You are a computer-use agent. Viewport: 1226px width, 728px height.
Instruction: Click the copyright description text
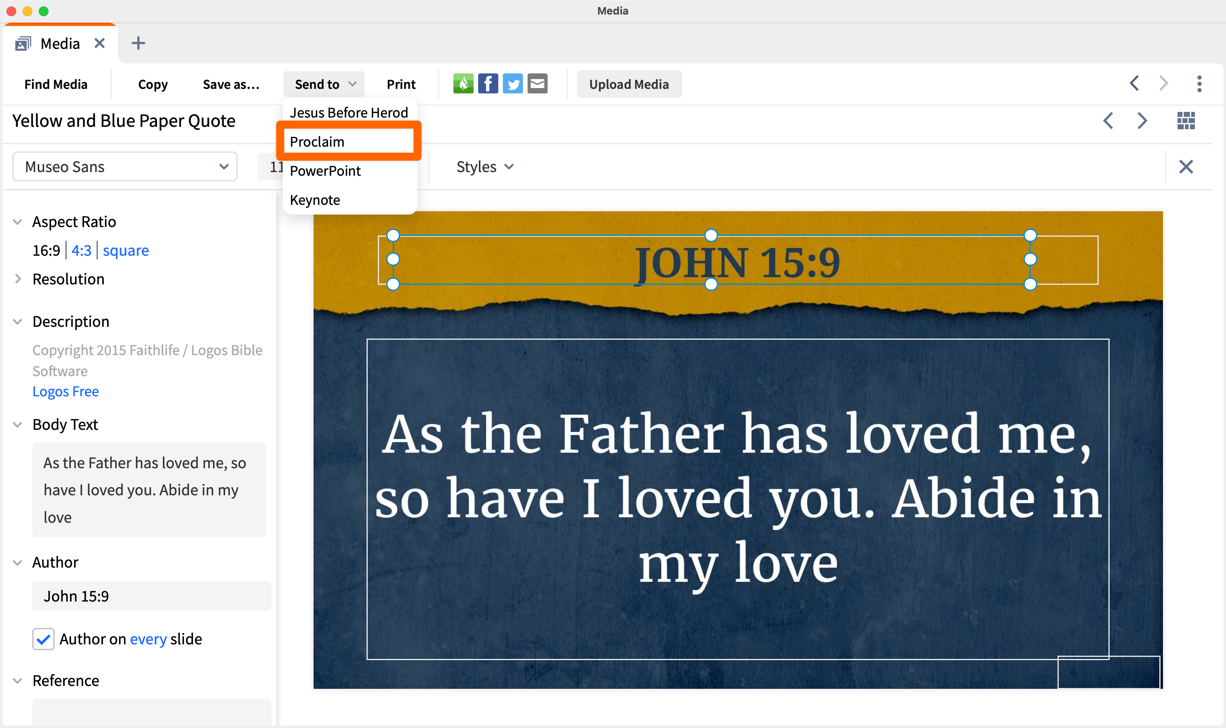tap(147, 360)
